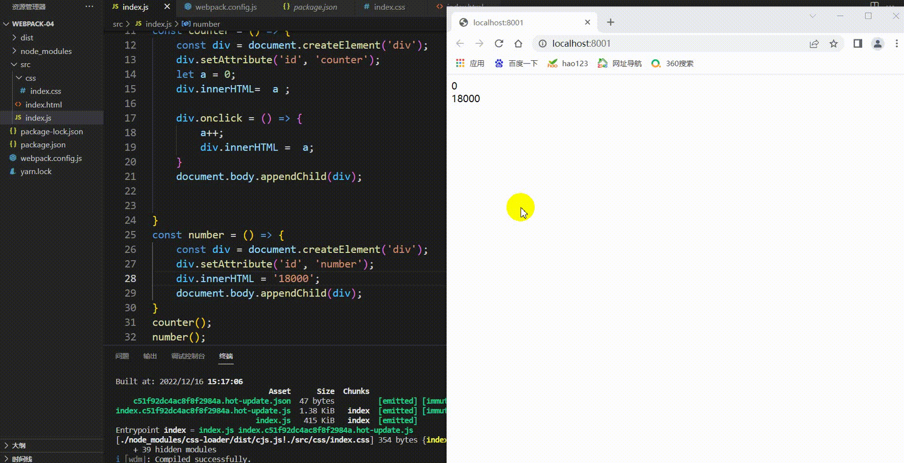Switch to the 问题 problems panel tab
The height and width of the screenshot is (463, 904).
pos(122,356)
